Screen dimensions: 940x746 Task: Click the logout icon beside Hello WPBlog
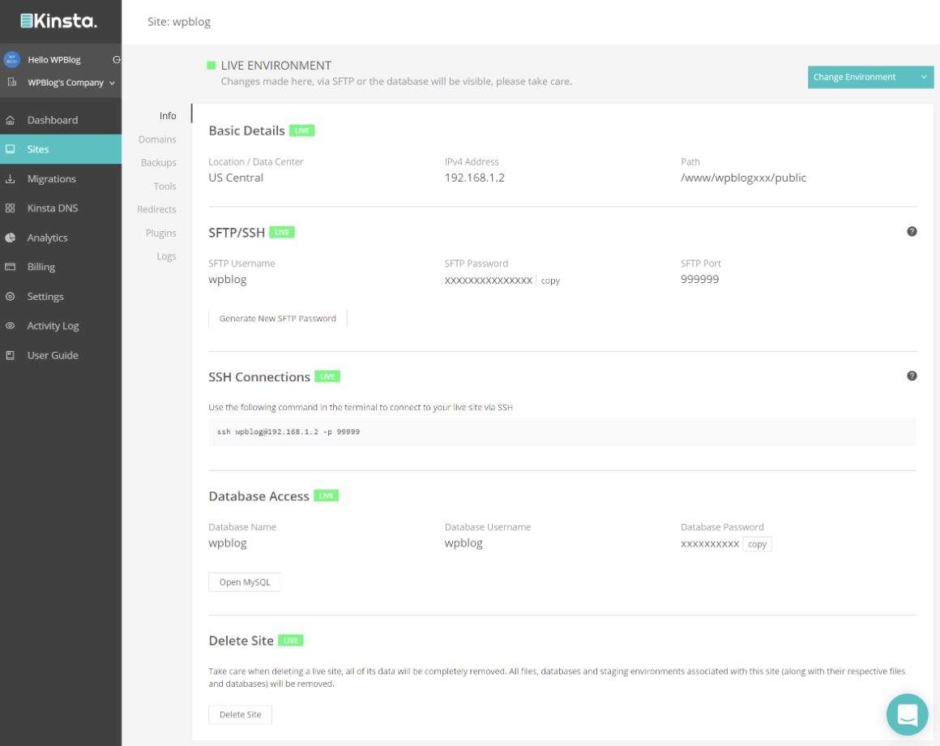pos(117,59)
